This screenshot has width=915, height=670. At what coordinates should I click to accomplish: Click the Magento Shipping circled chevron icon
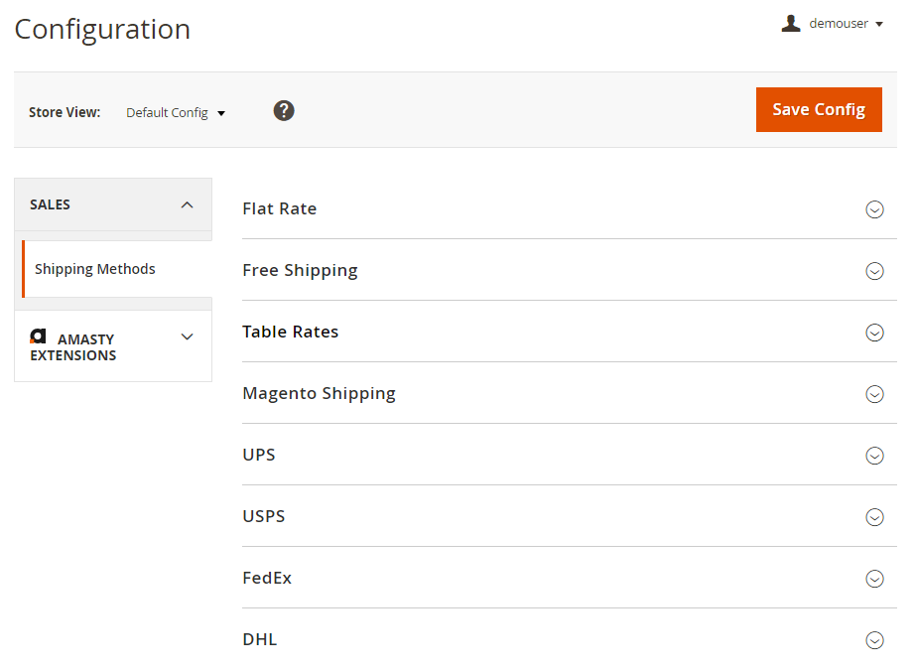point(874,394)
